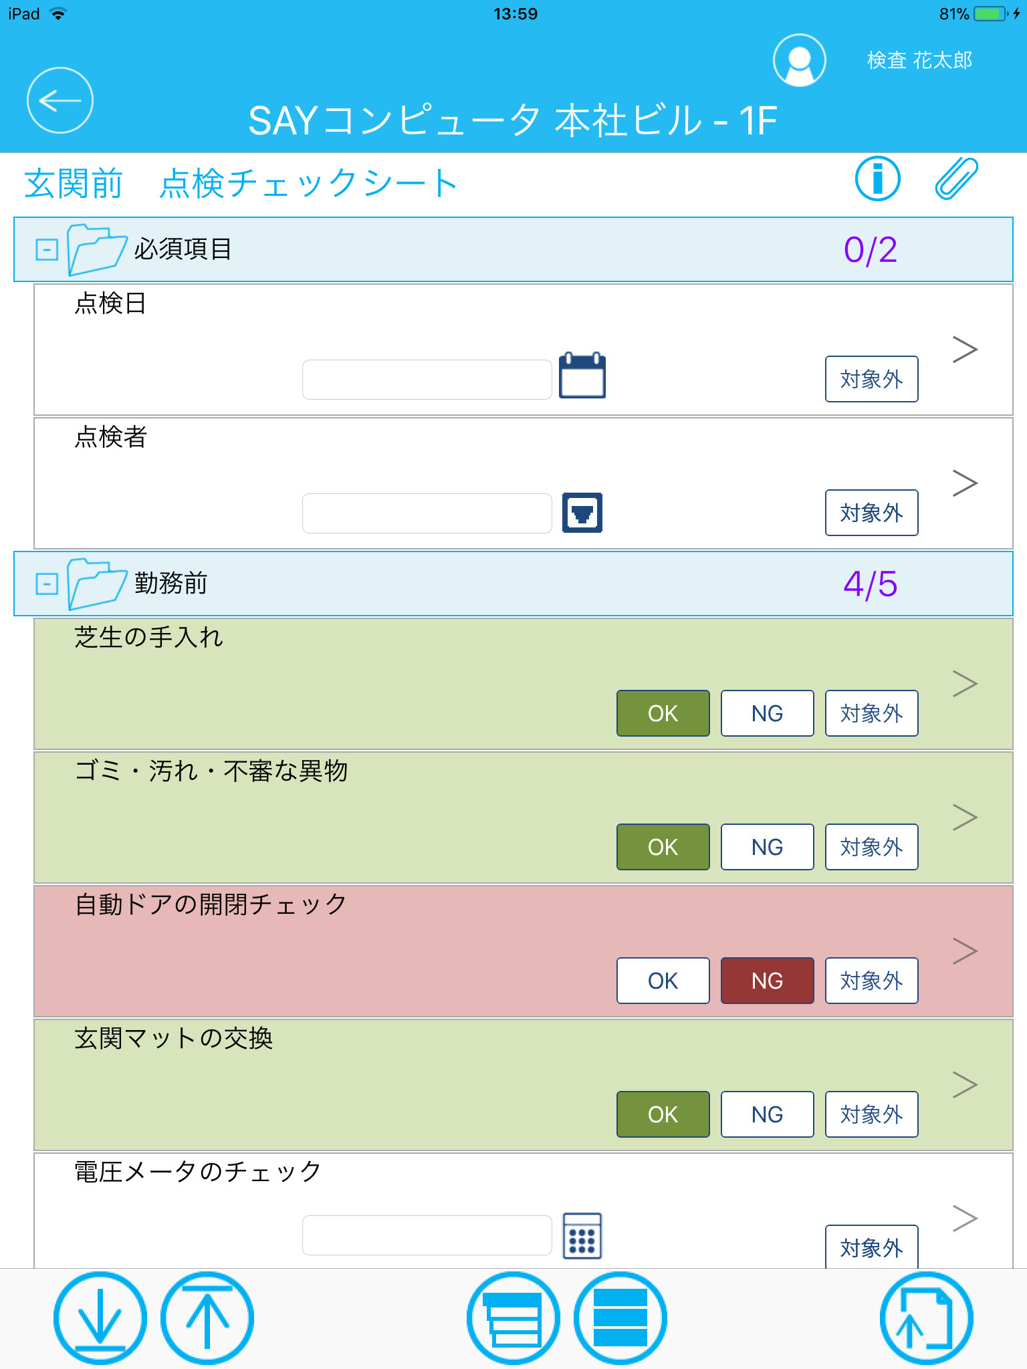Mark 芝生の手入れ as NG
Viewport: 1027px width, 1369px height.
tap(767, 713)
